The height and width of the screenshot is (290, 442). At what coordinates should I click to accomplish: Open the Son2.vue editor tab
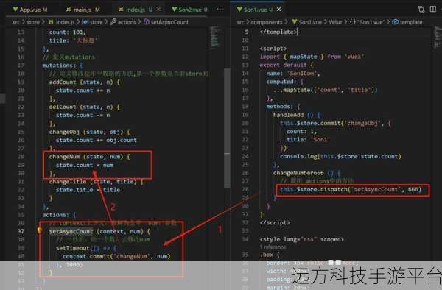point(190,10)
